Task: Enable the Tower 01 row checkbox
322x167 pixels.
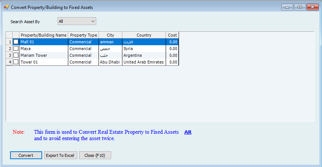Action: pos(16,62)
